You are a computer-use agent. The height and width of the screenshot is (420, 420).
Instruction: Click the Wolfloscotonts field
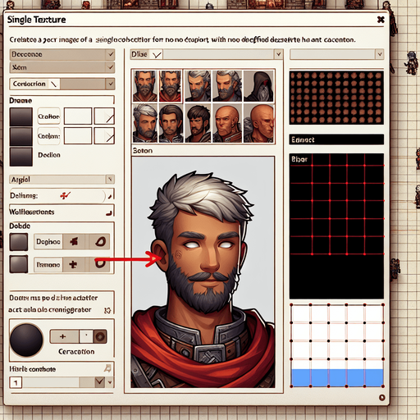tap(62, 212)
